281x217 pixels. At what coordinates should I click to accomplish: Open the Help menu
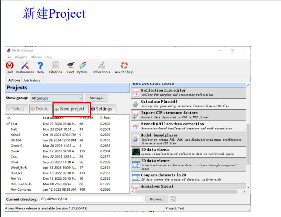point(49,57)
